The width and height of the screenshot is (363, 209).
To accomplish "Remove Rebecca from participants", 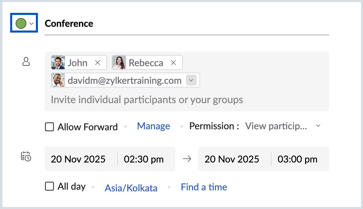I will point(173,63).
